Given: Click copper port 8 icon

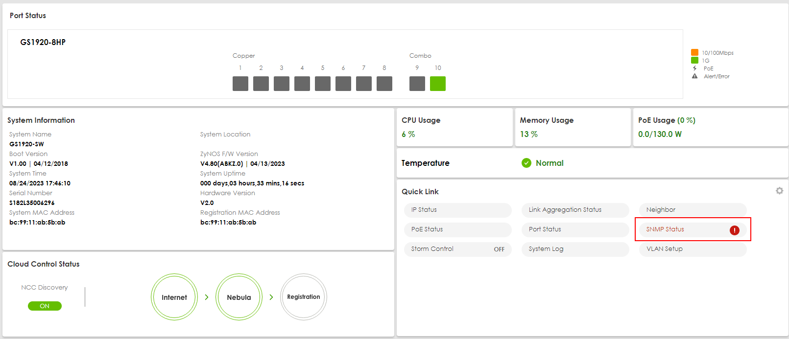Looking at the screenshot, I should pos(384,84).
